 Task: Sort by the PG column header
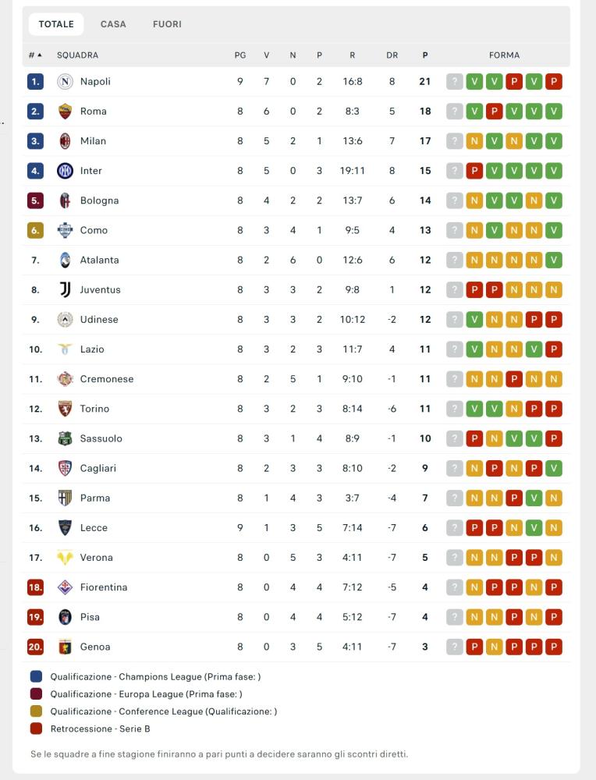point(240,55)
